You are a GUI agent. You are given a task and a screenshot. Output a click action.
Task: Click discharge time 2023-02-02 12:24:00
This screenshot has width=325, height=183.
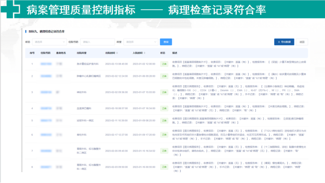117,76
